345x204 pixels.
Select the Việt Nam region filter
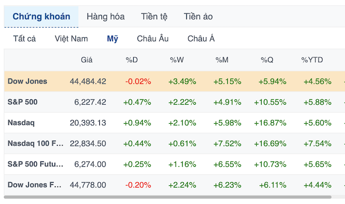[x=71, y=39]
